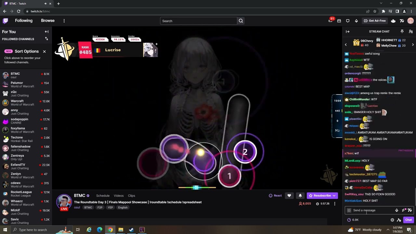
Task: Open Twitch notifications inbox with 91 badge
Action: tap(331, 20)
